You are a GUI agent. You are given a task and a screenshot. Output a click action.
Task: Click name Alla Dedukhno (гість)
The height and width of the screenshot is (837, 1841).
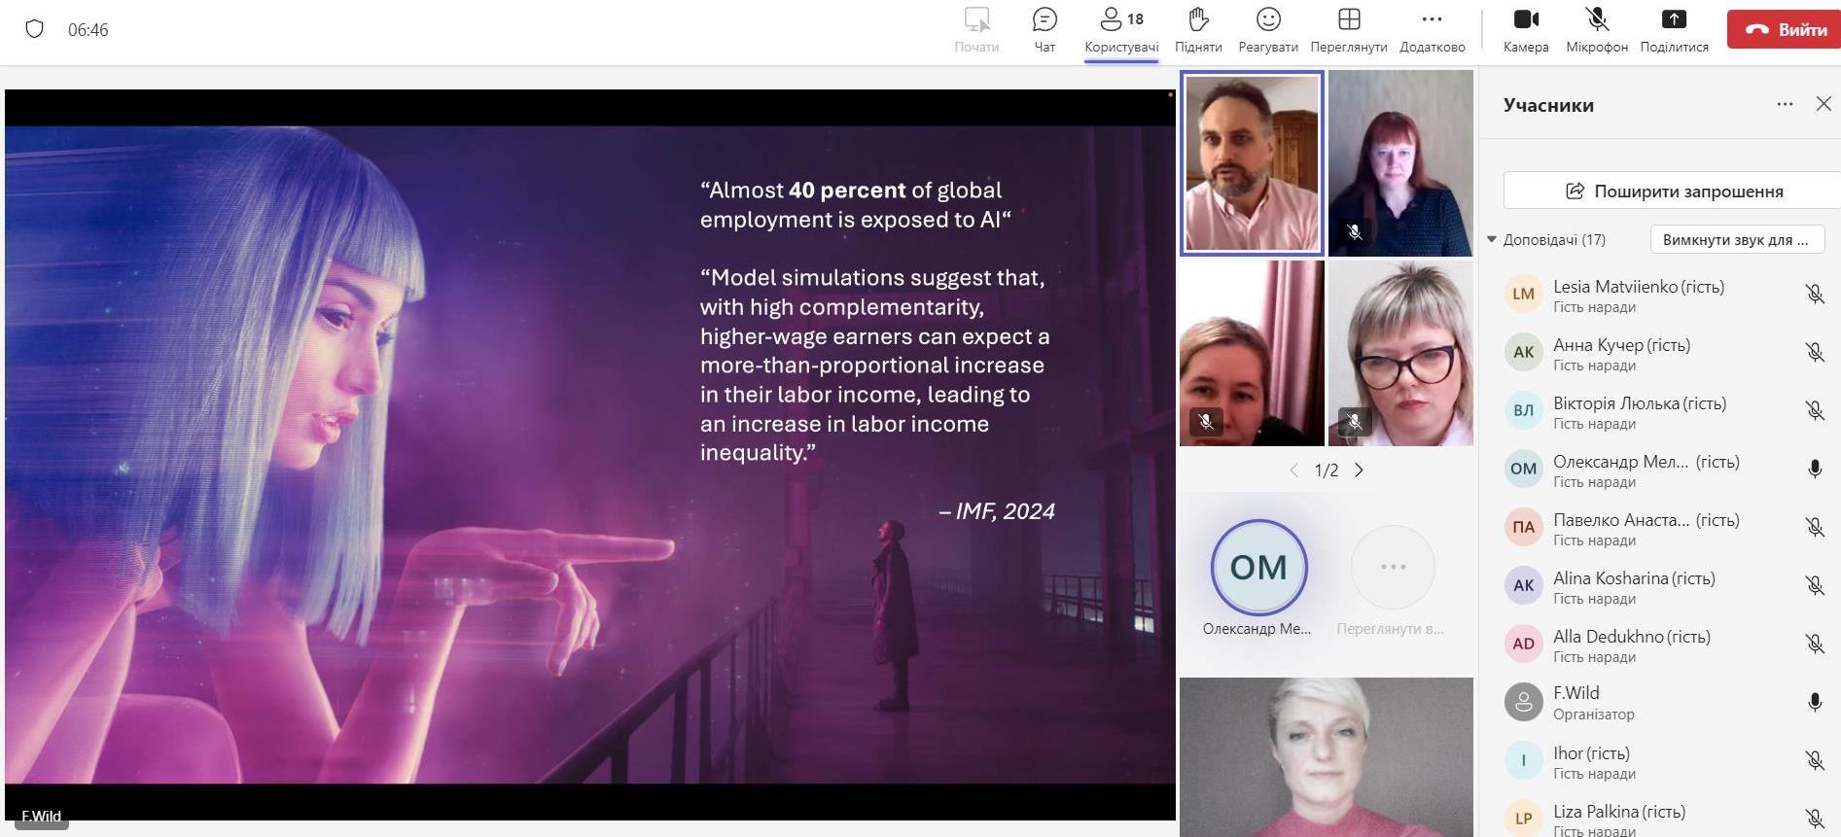pos(1632,636)
